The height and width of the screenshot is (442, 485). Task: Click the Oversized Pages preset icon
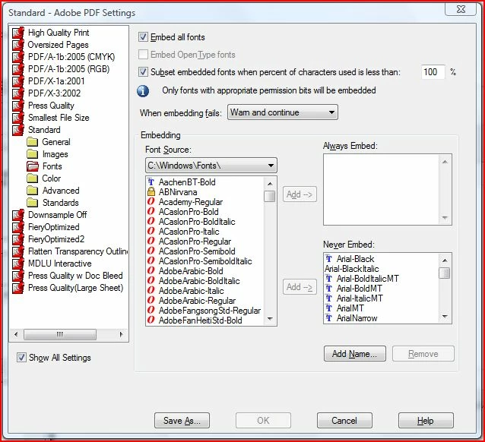(x=18, y=45)
